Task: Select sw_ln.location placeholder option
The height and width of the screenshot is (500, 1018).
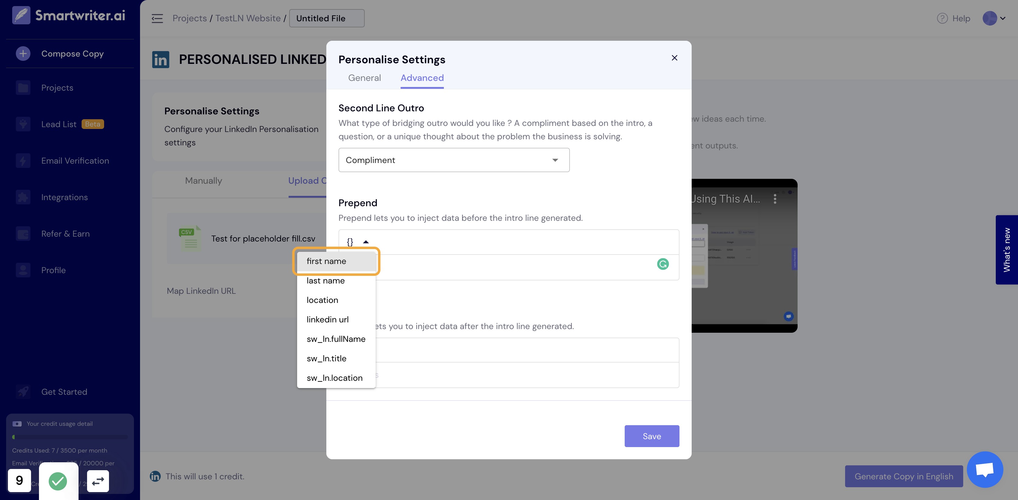Action: pyautogui.click(x=336, y=378)
